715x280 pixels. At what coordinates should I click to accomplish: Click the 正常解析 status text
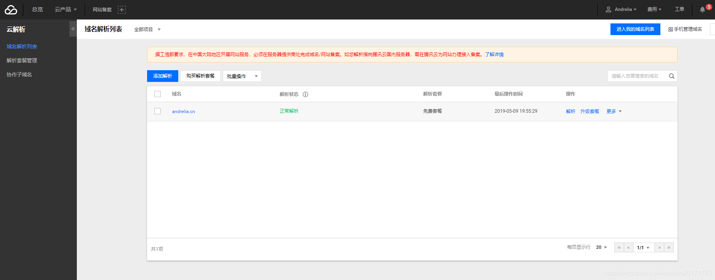(x=289, y=111)
